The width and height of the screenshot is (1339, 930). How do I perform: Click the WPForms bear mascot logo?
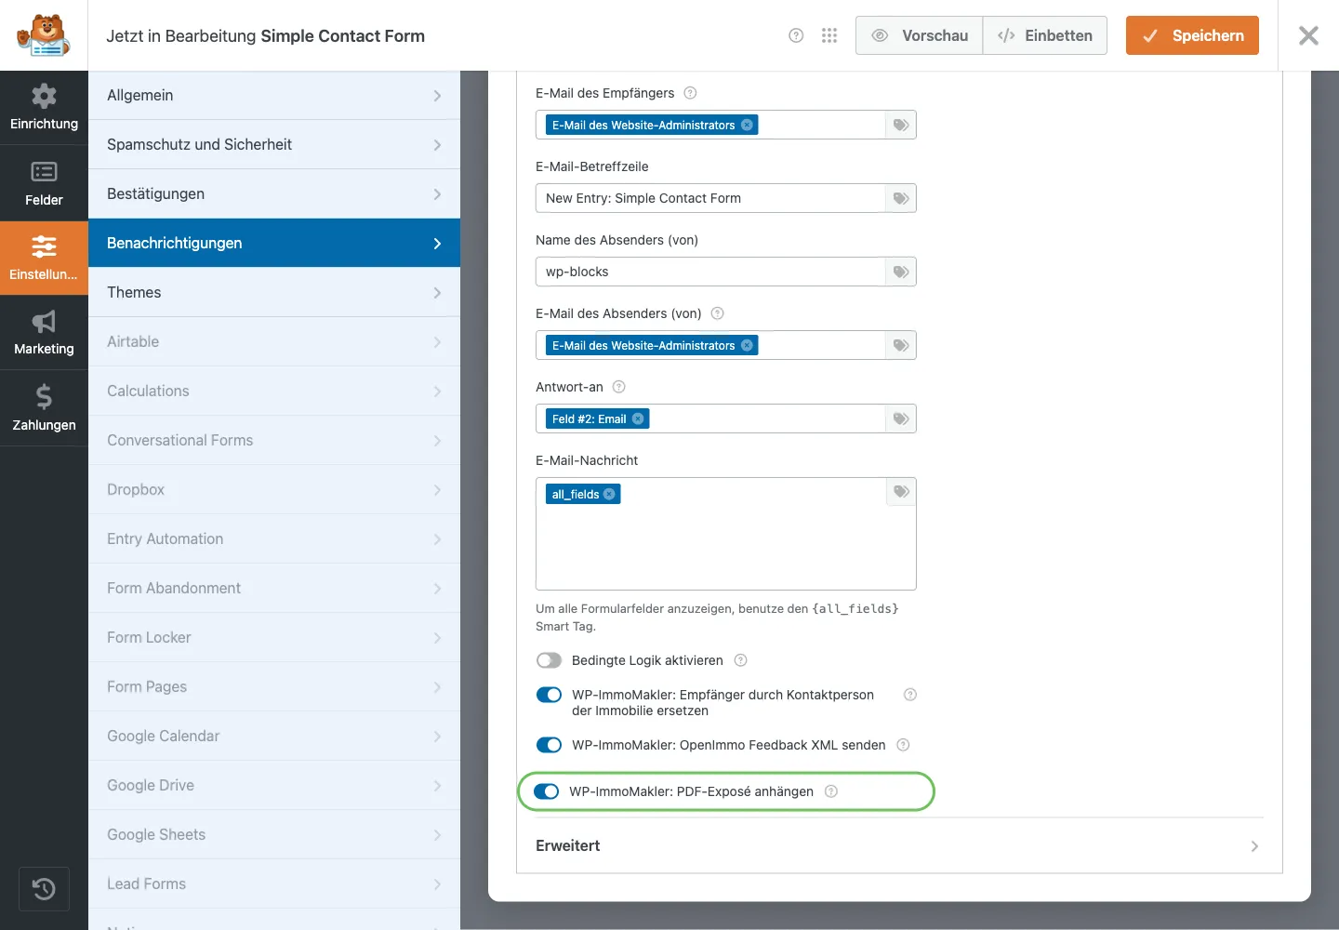click(x=44, y=35)
